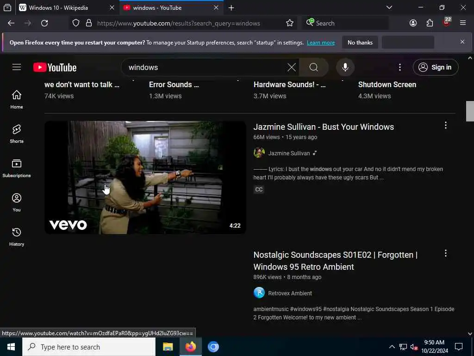Open the You sidebar section
474x356 pixels.
coord(17,203)
